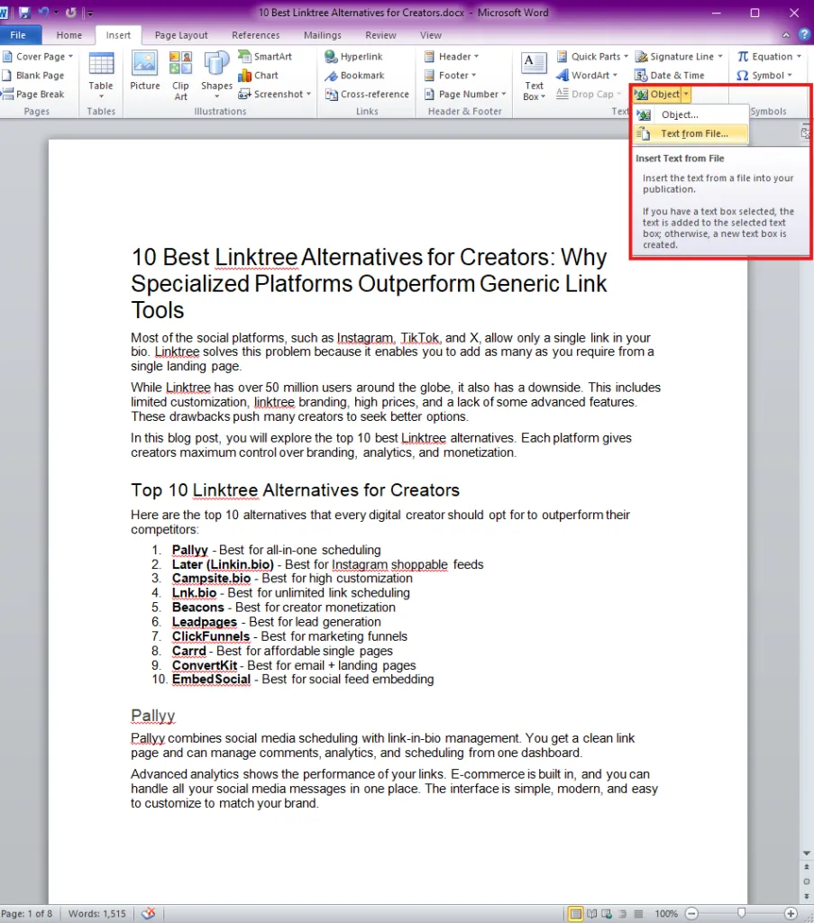Open Clip Art panel
Screen dimensions: 814x923
pos(180,76)
